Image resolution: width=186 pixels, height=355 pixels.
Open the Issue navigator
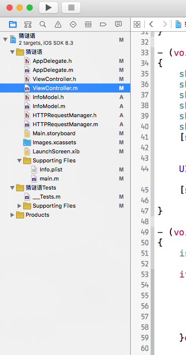click(58, 24)
